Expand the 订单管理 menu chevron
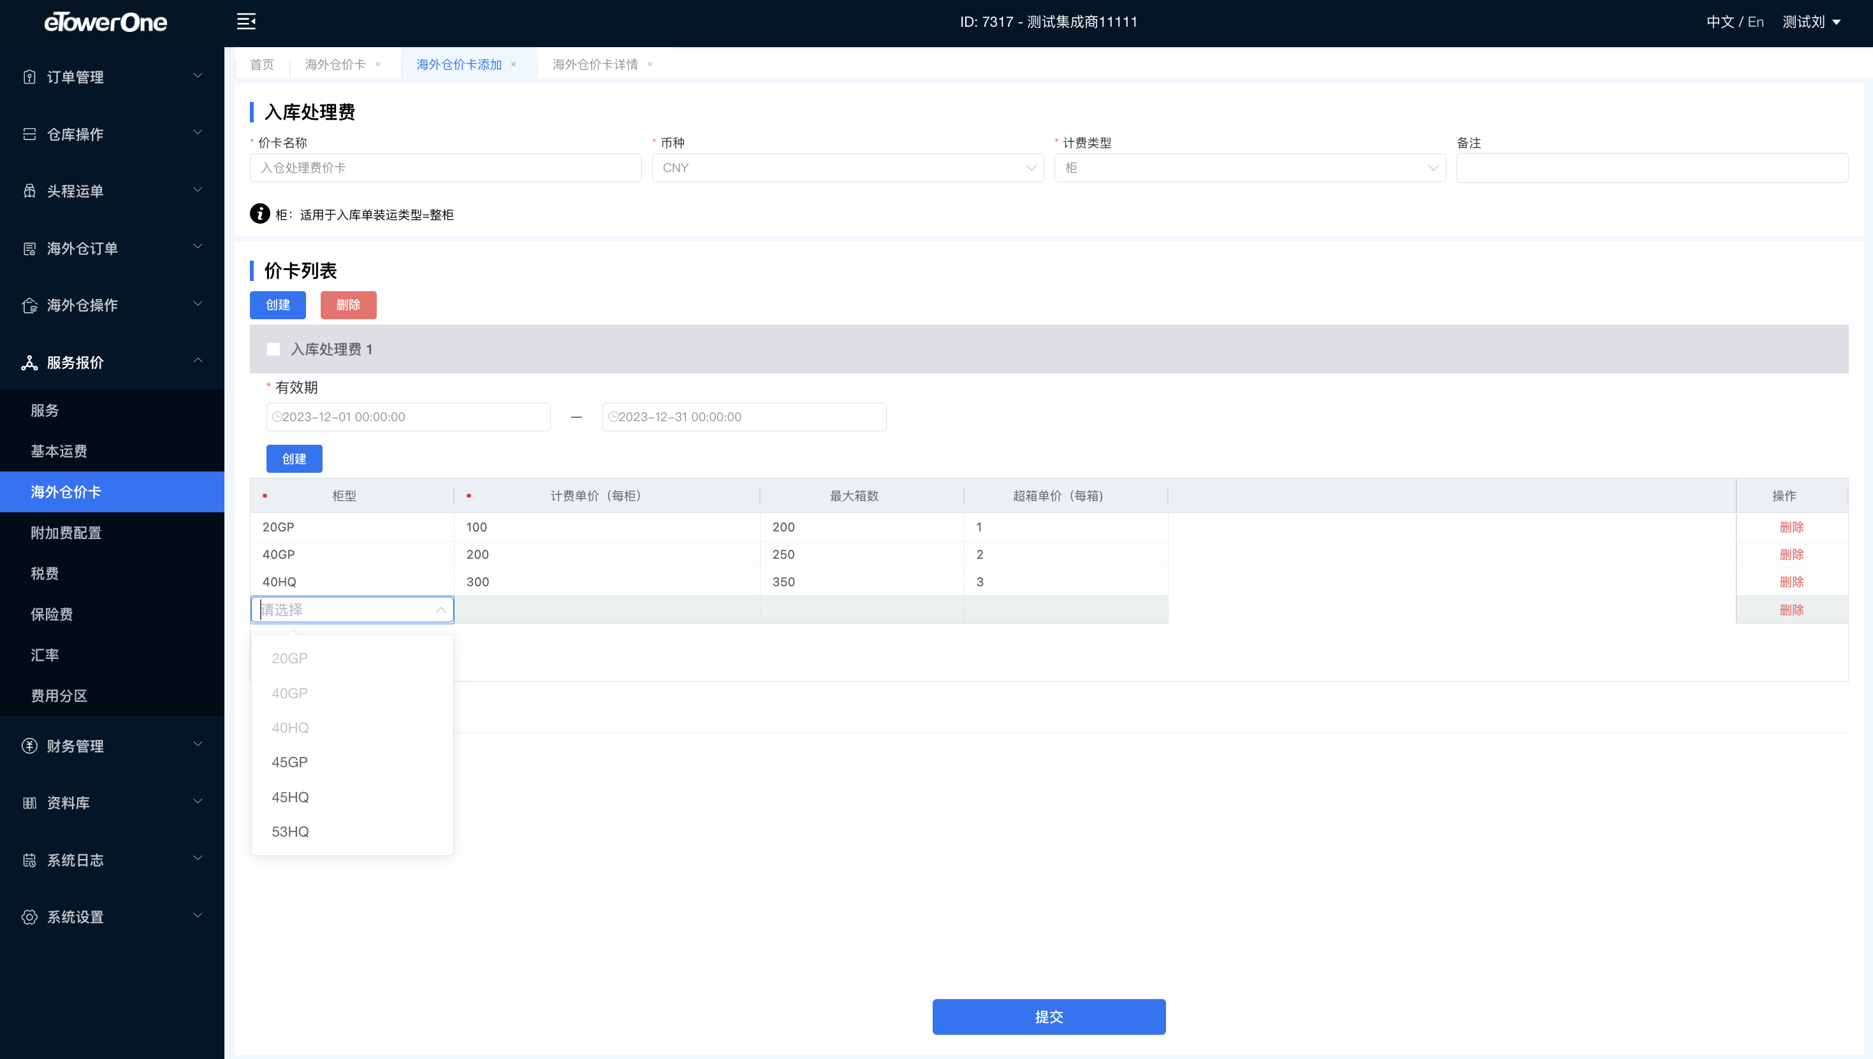 pos(197,76)
